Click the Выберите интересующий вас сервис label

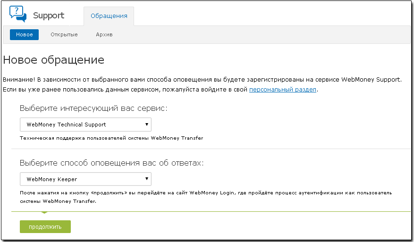pos(93,108)
